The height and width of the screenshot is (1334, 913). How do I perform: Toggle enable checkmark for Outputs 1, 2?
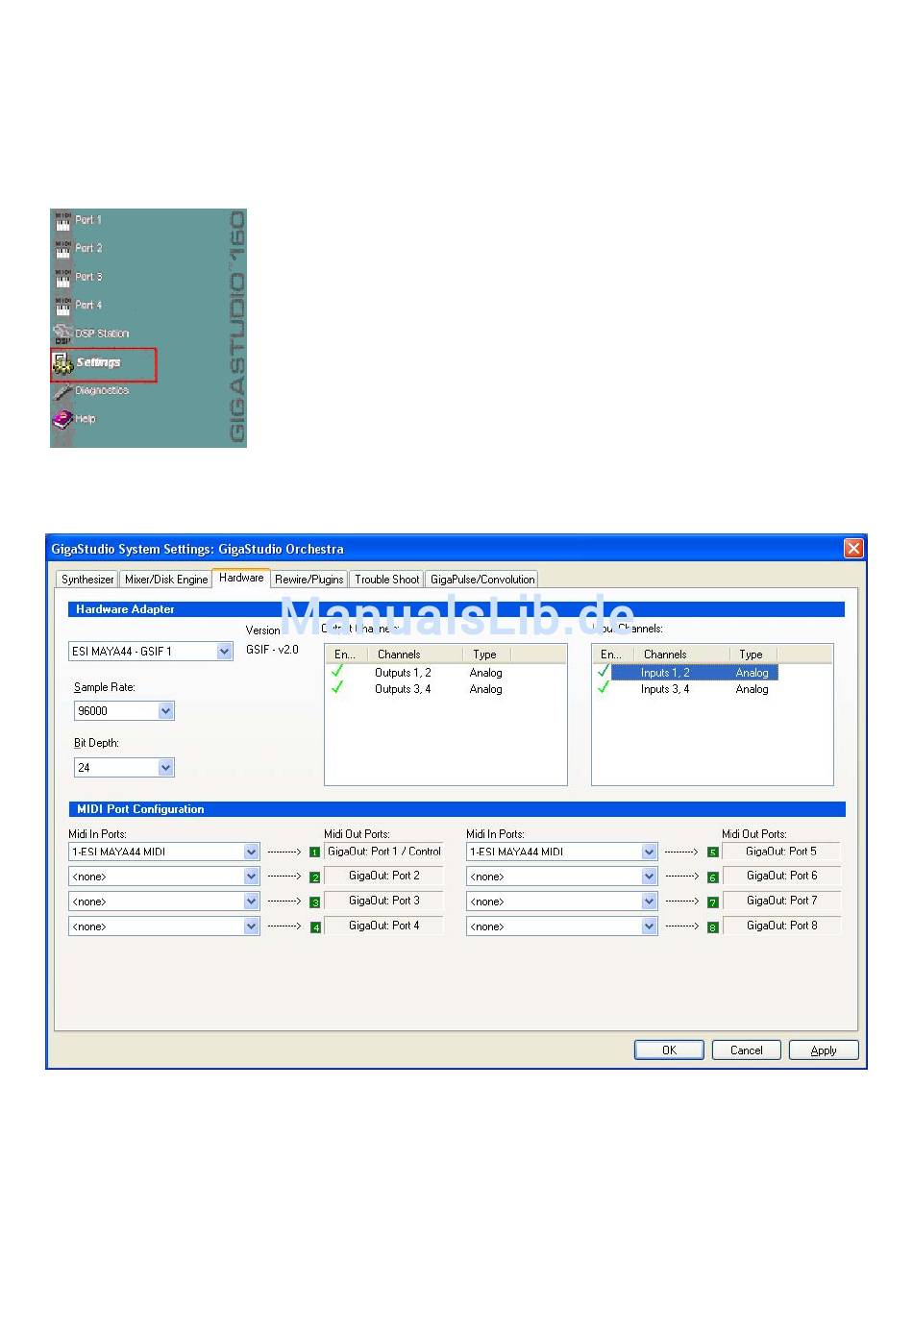pyautogui.click(x=337, y=672)
